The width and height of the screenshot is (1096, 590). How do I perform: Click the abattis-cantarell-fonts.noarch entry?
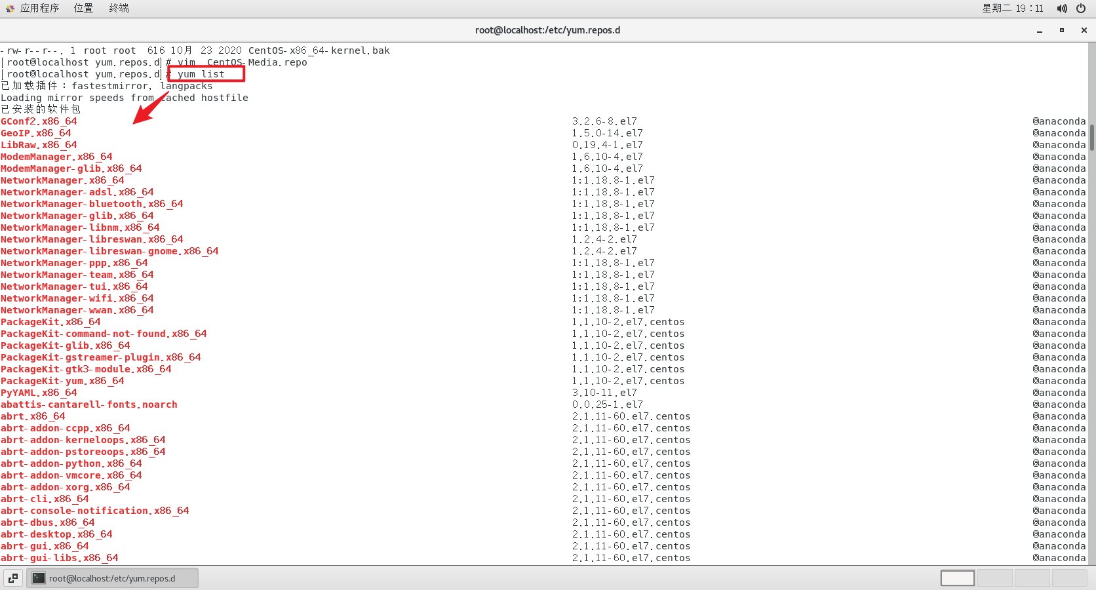point(89,404)
